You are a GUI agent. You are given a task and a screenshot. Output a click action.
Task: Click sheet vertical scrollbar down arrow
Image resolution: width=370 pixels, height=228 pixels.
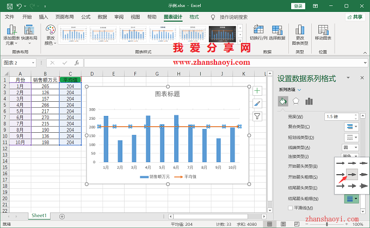270,210
